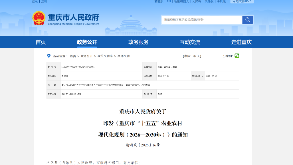Click the 注册 register link
Viewport: 293px width, 165px height.
click(44, 1)
